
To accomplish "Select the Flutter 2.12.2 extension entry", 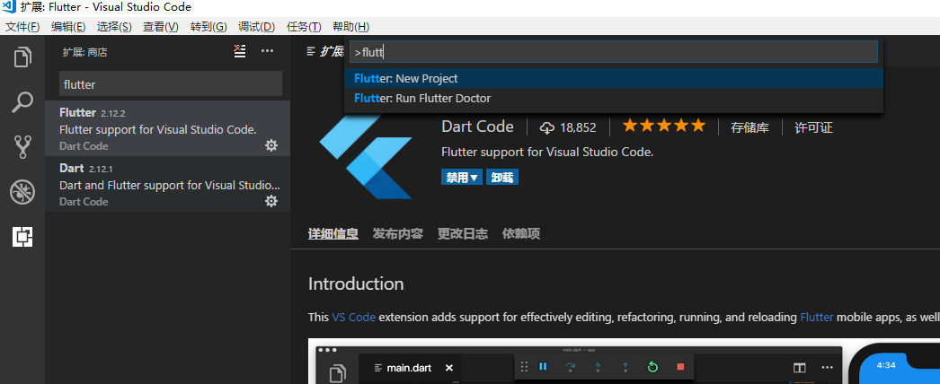I will 167,128.
